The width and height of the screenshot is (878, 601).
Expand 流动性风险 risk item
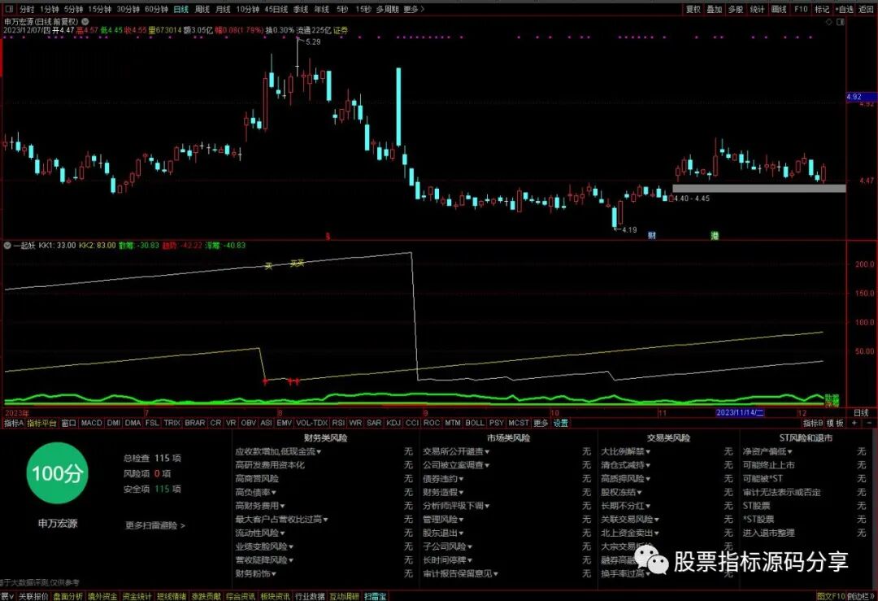260,533
